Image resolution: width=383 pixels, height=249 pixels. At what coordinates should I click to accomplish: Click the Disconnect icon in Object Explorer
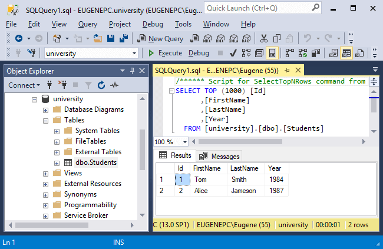click(x=62, y=85)
